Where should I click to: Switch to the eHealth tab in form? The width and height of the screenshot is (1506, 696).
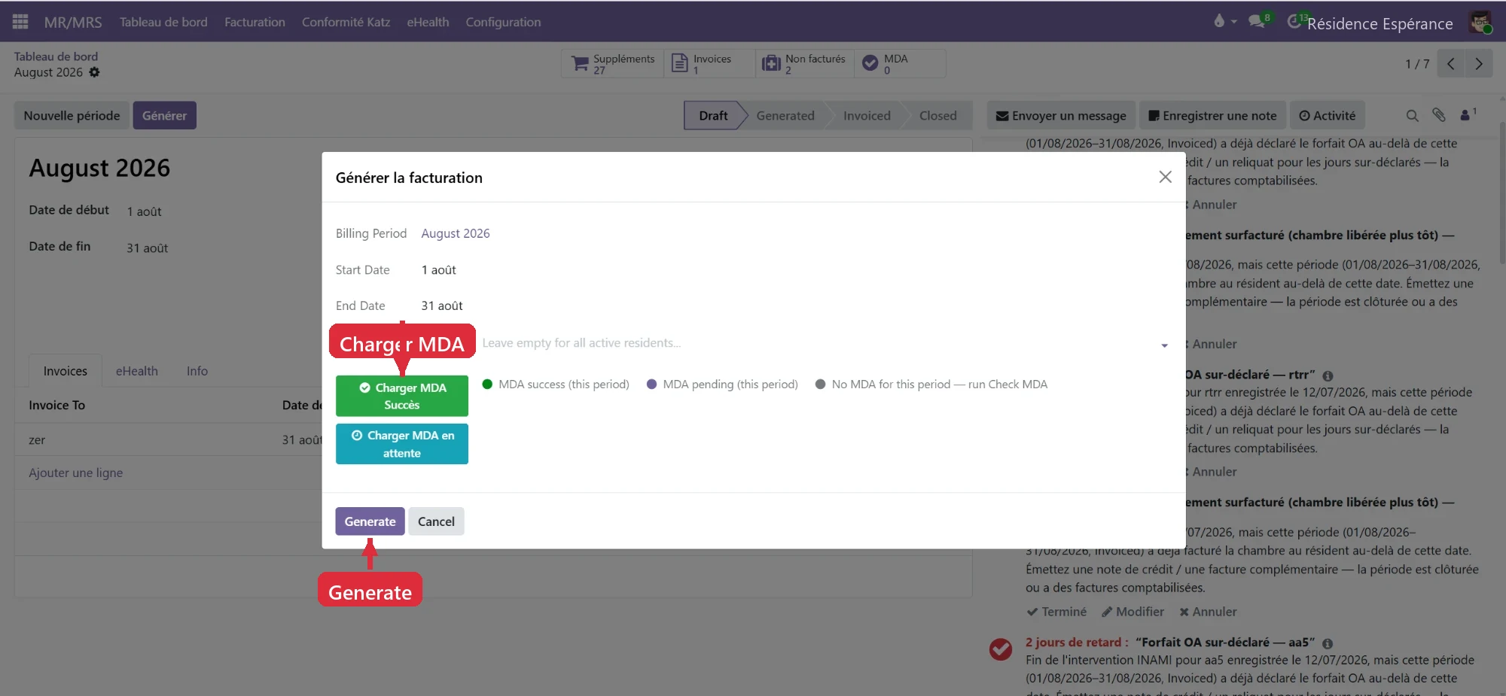coord(137,371)
